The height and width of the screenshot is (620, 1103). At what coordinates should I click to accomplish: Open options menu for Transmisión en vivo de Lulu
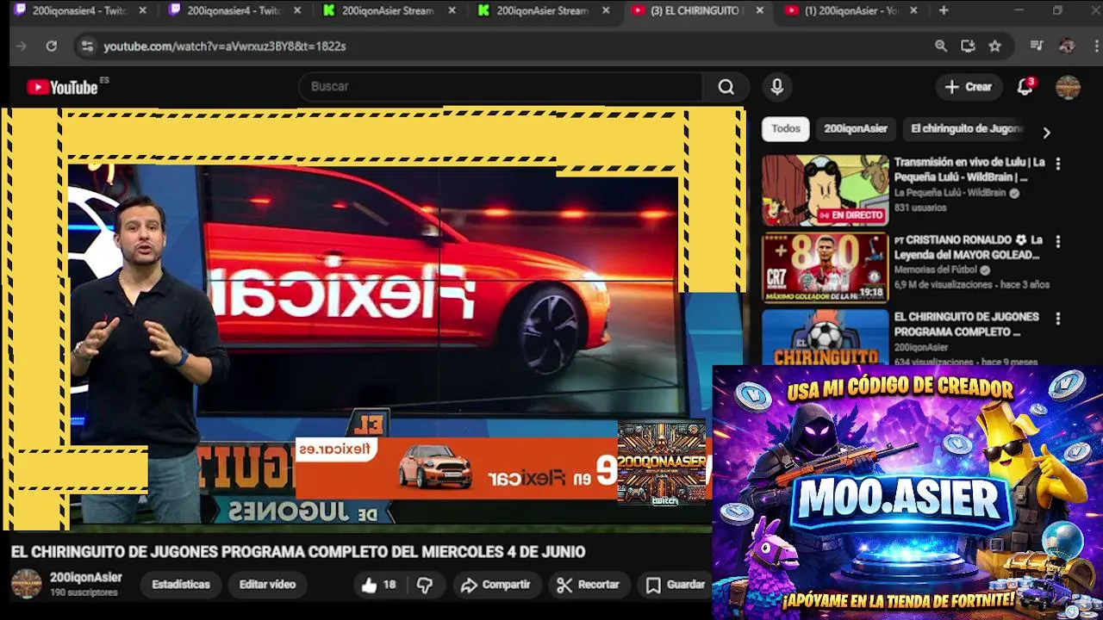(1058, 164)
